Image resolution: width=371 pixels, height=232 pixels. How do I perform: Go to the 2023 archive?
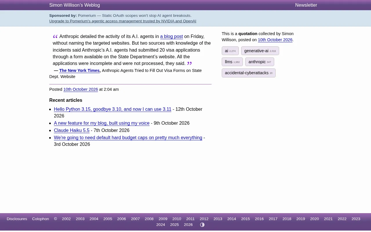click(x=356, y=219)
